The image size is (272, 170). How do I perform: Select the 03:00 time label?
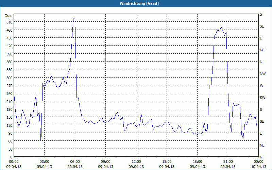[x=45, y=162]
